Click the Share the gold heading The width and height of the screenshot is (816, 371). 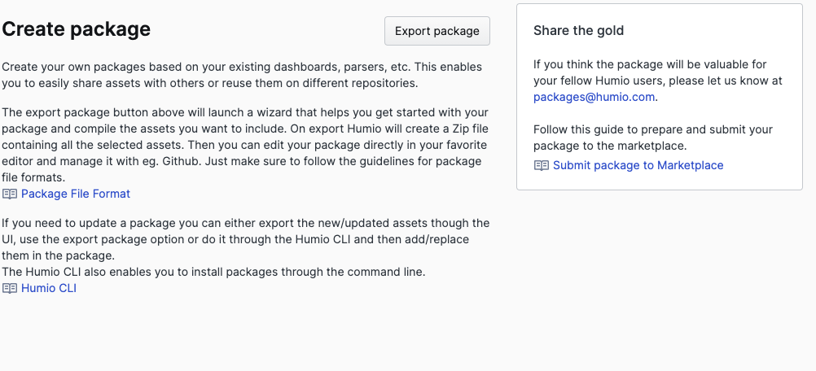578,31
